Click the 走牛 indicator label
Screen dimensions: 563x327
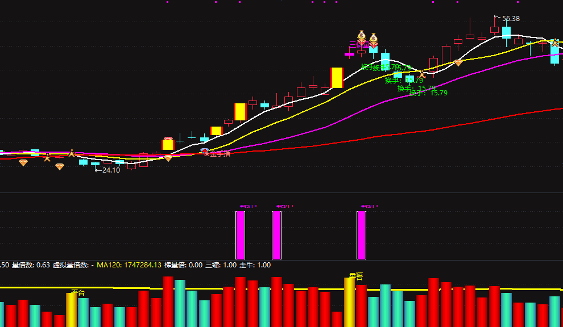pyautogui.click(x=255, y=265)
